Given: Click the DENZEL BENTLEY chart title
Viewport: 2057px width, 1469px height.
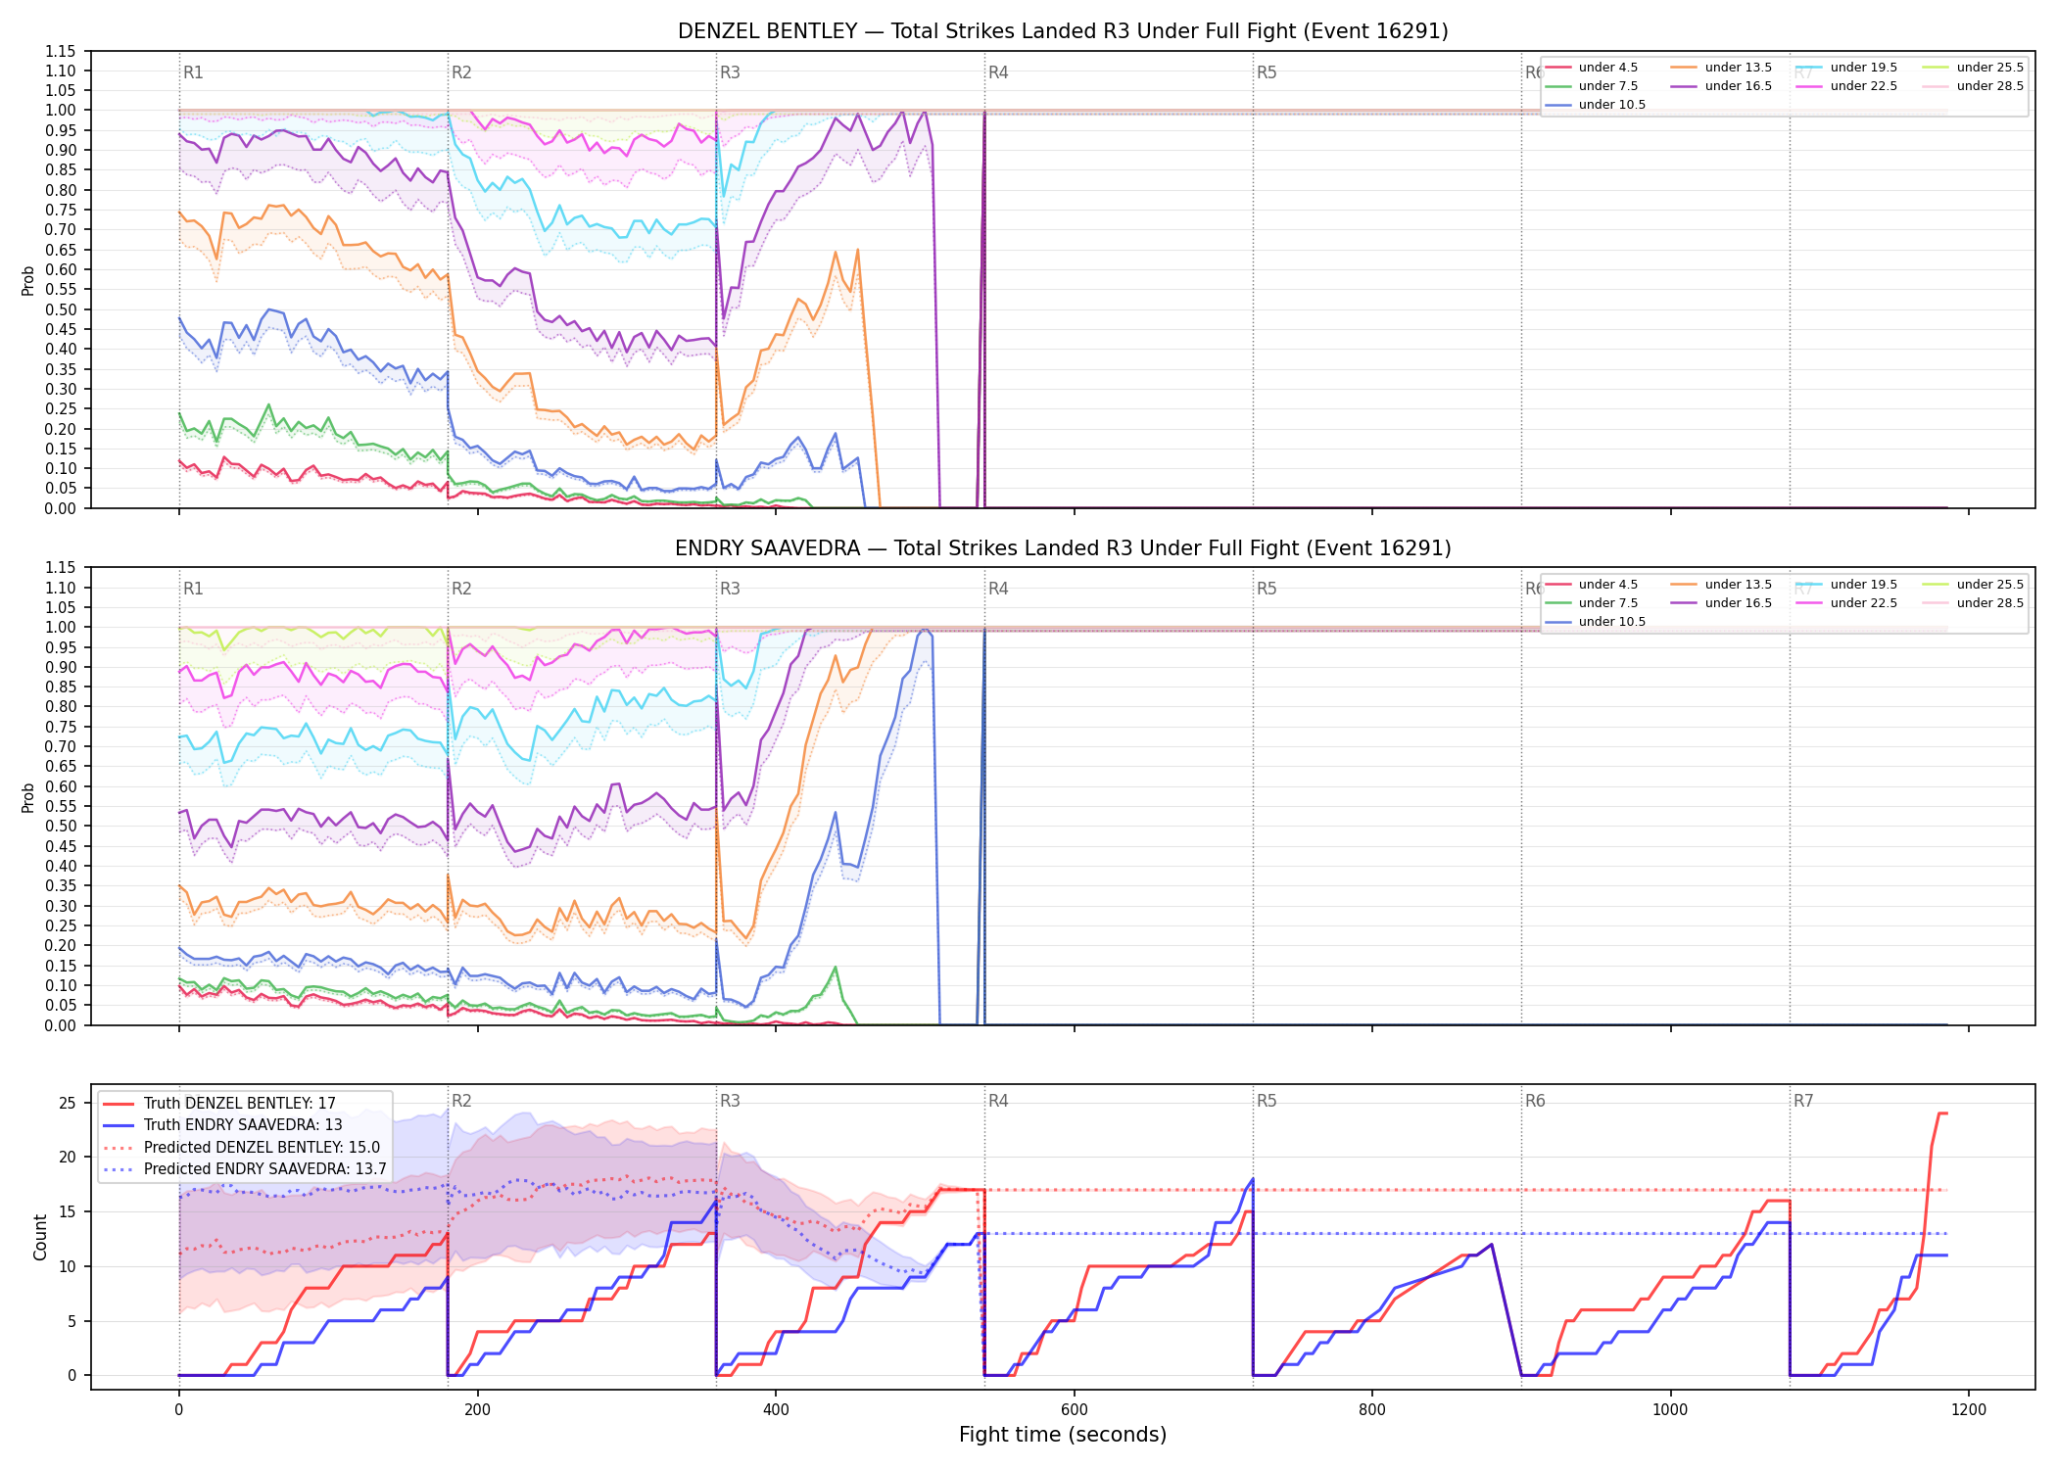Looking at the screenshot, I should [x=1063, y=31].
